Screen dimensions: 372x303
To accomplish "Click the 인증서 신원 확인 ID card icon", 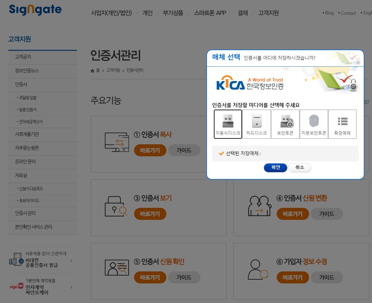I will pos(117,268).
